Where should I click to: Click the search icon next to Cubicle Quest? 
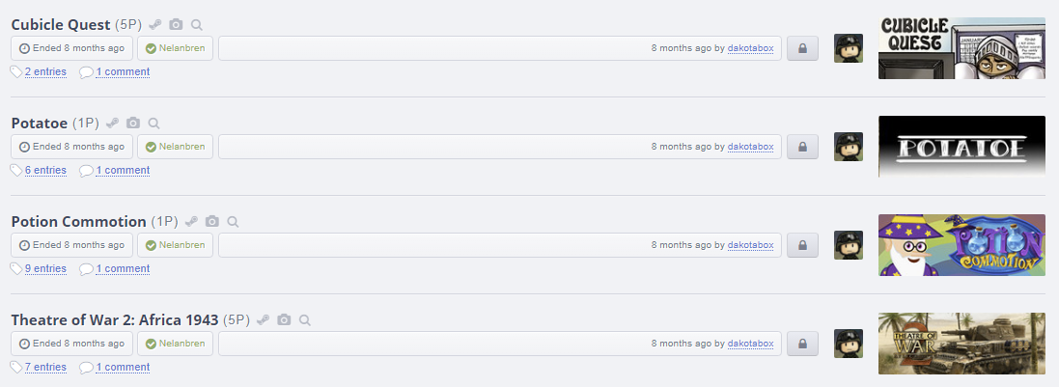[197, 25]
